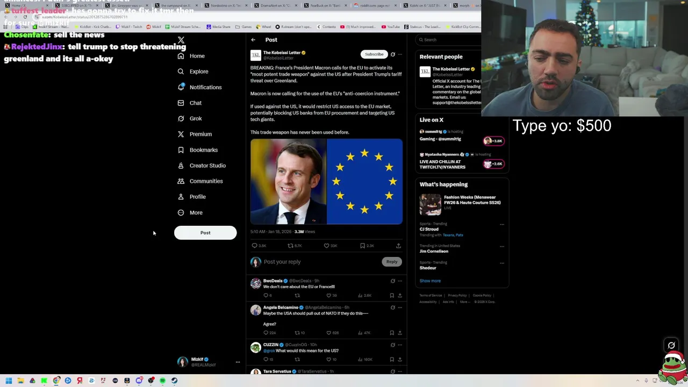Go to Home in the X sidebar
Image resolution: width=688 pixels, height=387 pixels.
point(191,56)
